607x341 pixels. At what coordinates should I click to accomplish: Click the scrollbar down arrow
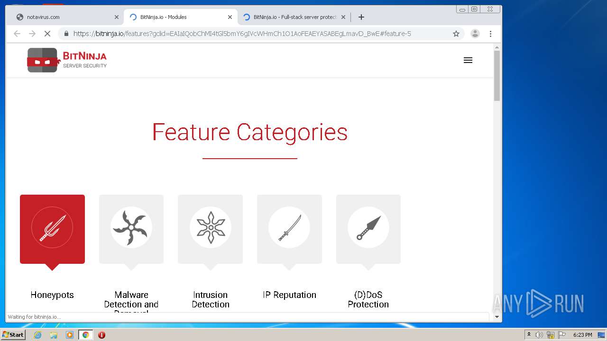(x=497, y=317)
